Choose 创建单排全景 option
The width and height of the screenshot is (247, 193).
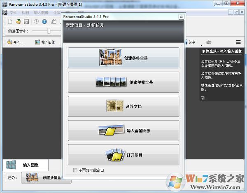(123, 82)
